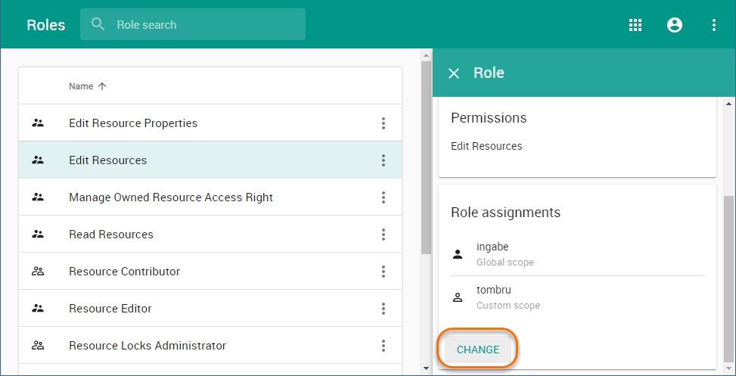Select the Resource Locks Administrator role
This screenshot has width=736, height=376.
tap(148, 346)
